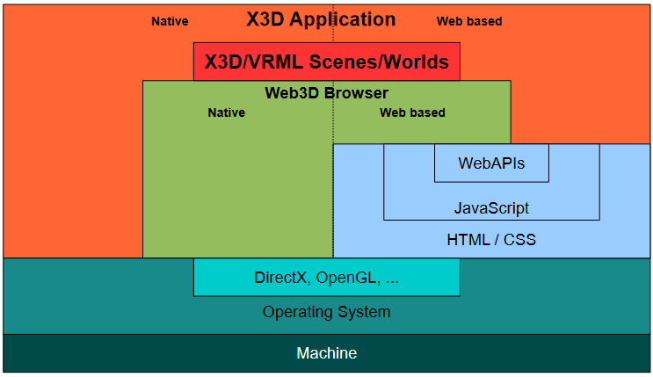This screenshot has width=653, height=377.
Task: Click the orange area right of the green browser box
Action: point(580,97)
